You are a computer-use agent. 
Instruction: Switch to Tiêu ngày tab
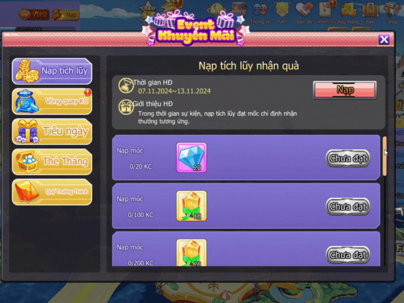[x=52, y=131]
